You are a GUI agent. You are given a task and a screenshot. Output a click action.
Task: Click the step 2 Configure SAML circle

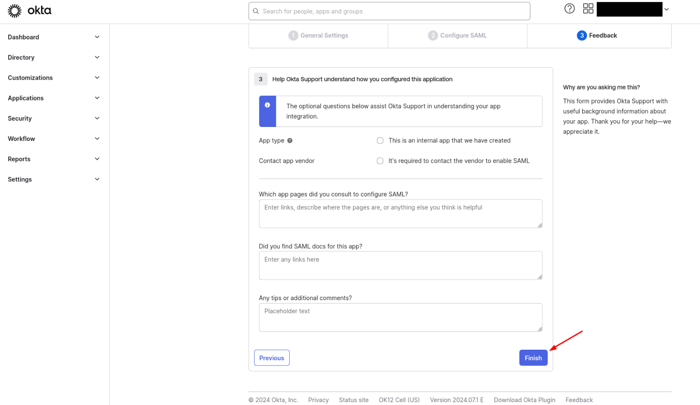[433, 36]
